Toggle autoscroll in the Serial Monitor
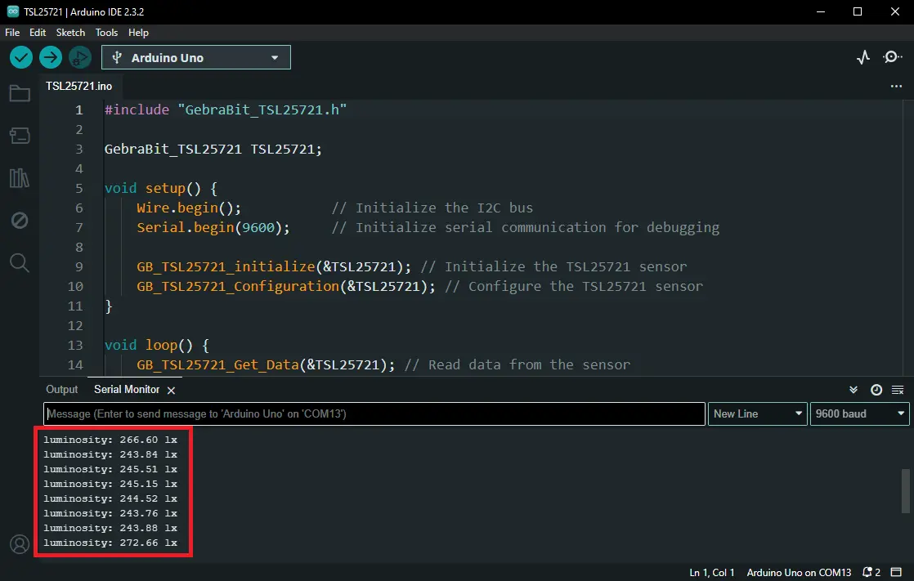This screenshot has height=581, width=914. [854, 390]
